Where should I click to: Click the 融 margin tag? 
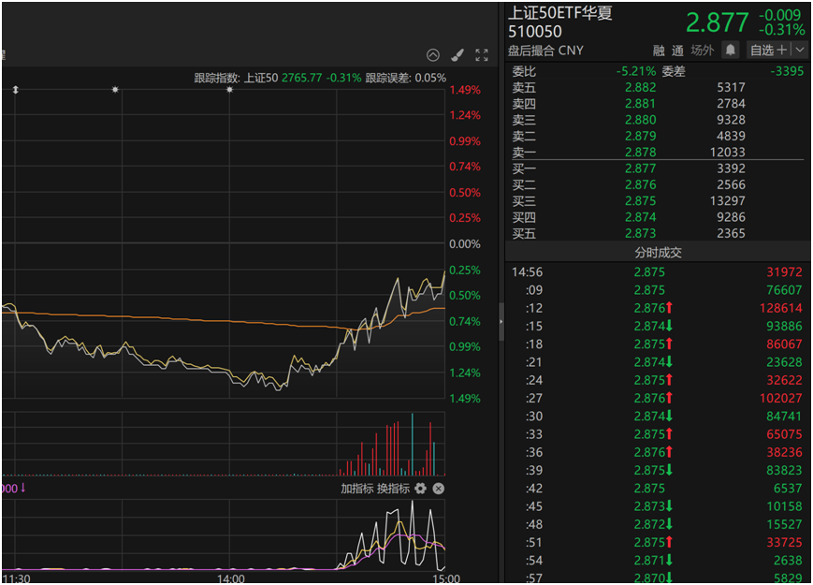[x=659, y=51]
